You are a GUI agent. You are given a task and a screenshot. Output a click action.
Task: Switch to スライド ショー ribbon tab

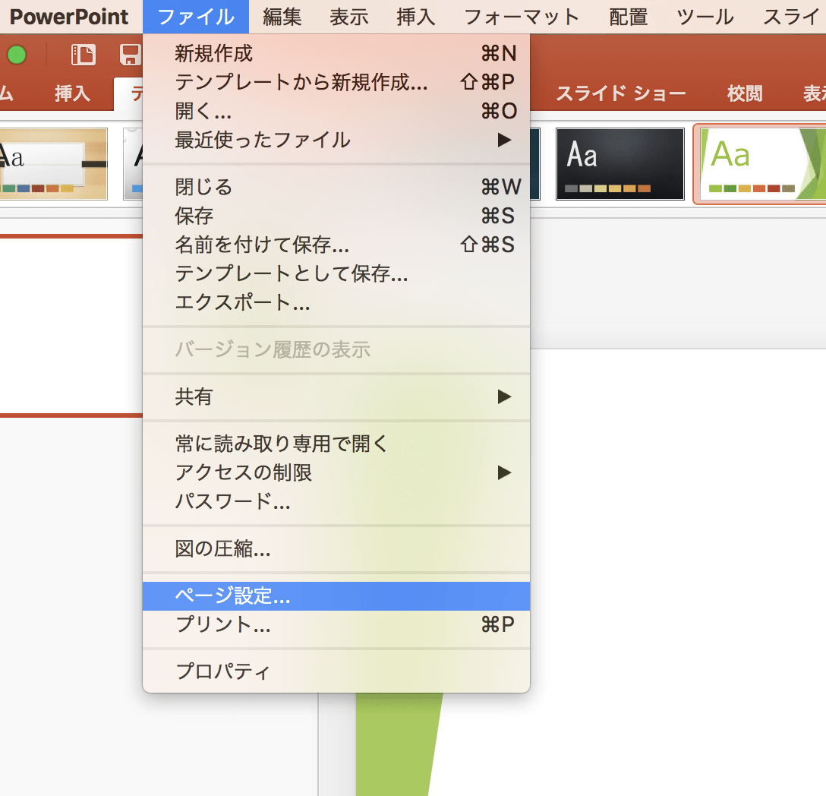[620, 94]
